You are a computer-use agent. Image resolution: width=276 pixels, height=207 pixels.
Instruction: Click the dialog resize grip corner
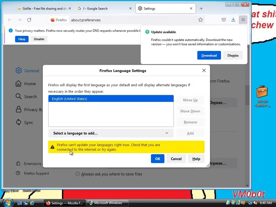click(x=208, y=165)
